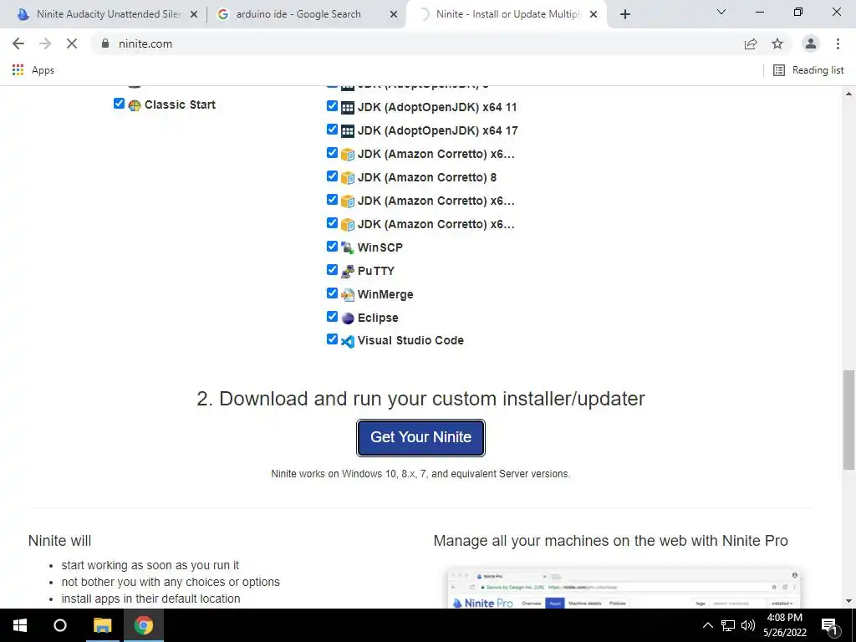Go back with the browser back arrow
Screen dimensions: 856x642
[x=18, y=43]
